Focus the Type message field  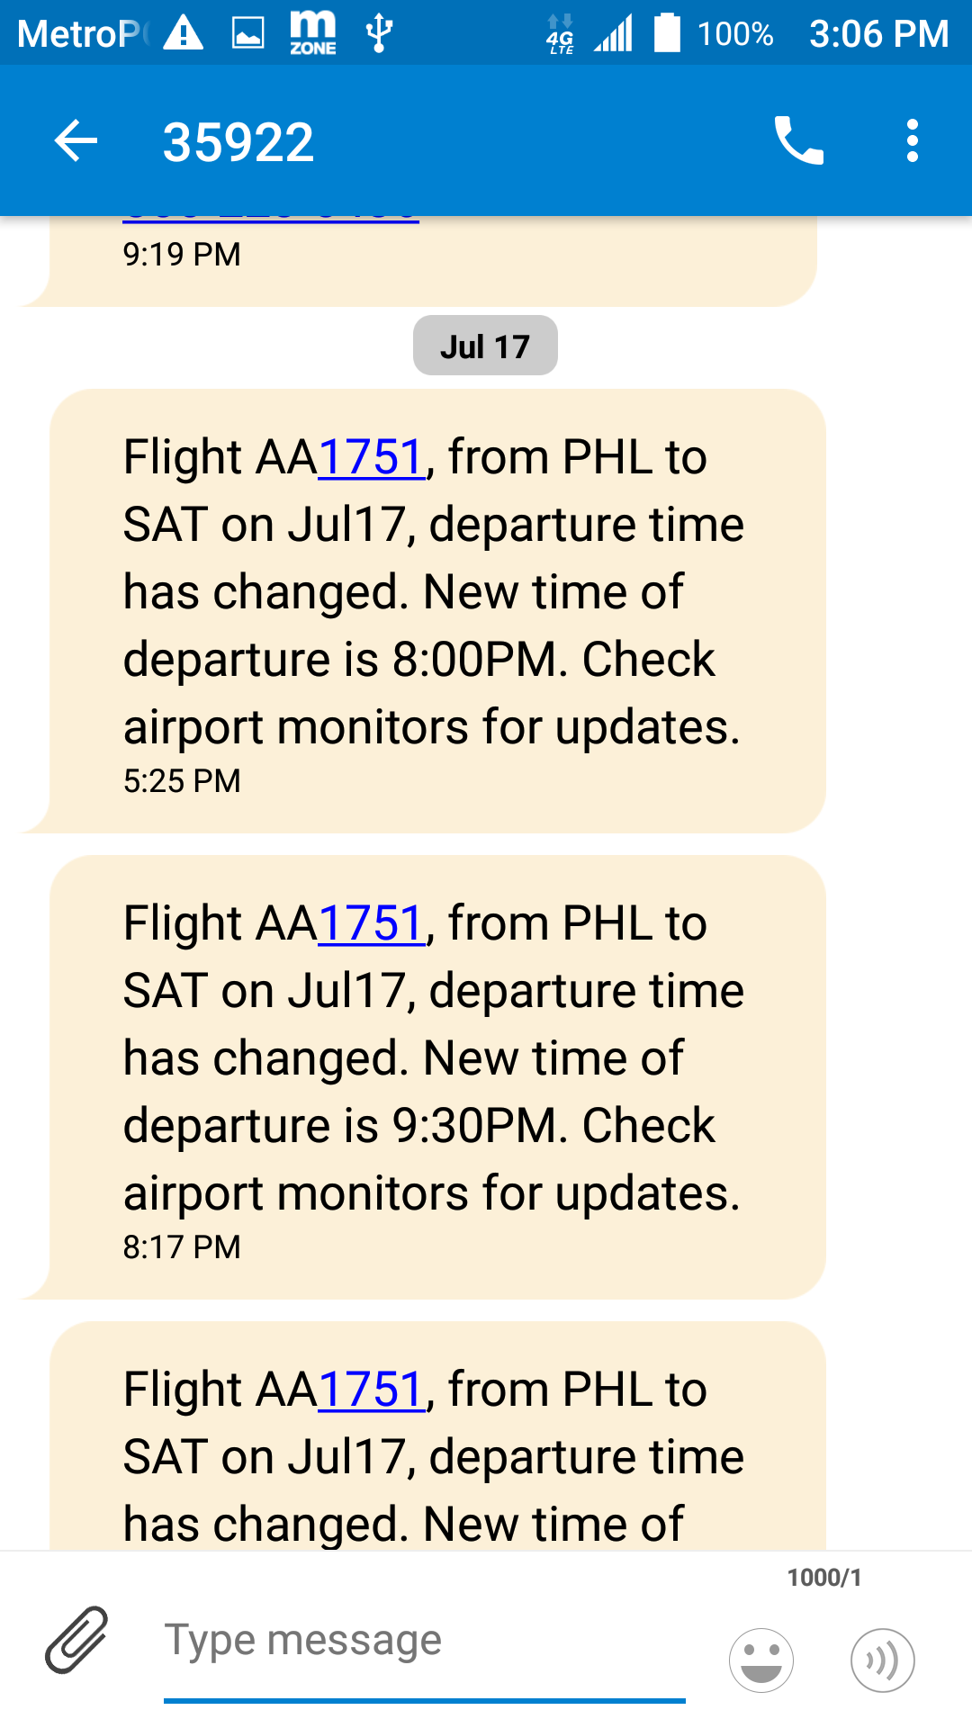click(x=423, y=1640)
